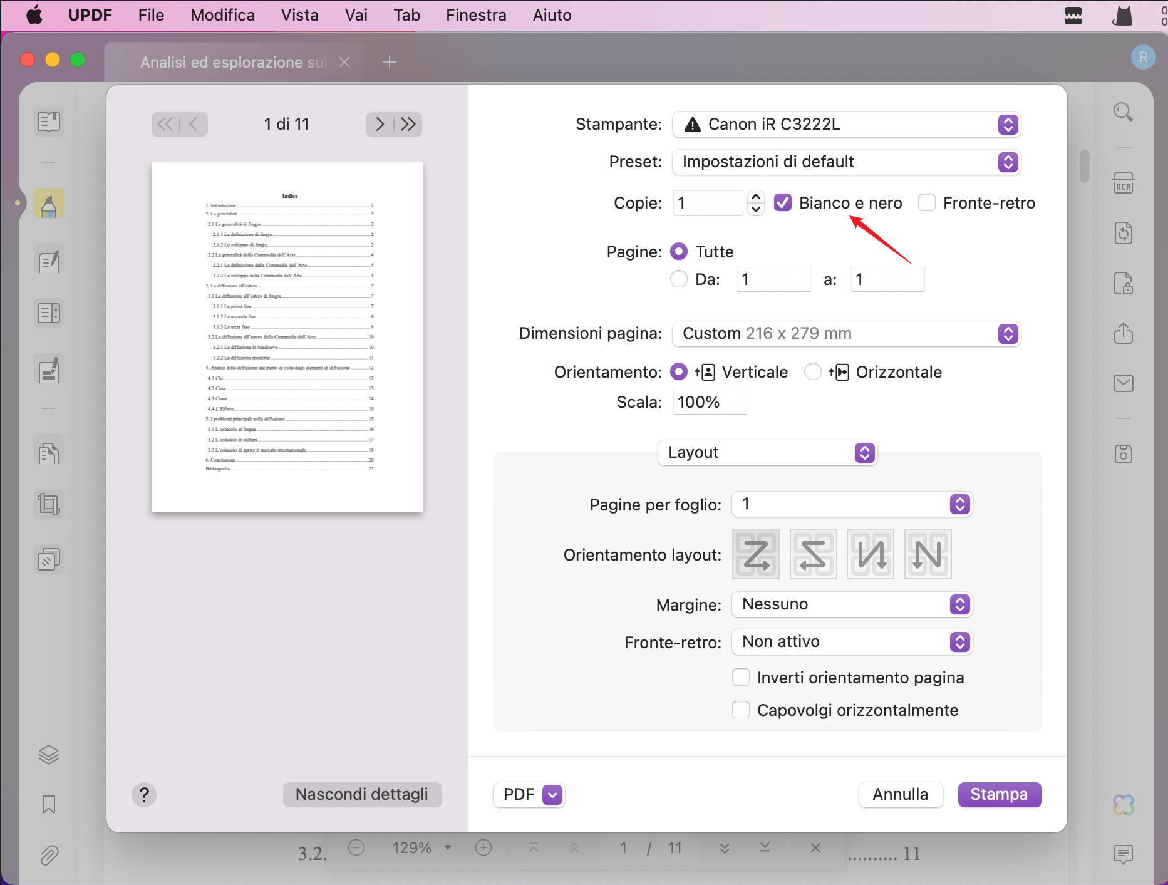Viewport: 1168px width, 885px height.
Task: Open the Preset Impostazioni di default dropdown
Action: pyautogui.click(x=846, y=162)
